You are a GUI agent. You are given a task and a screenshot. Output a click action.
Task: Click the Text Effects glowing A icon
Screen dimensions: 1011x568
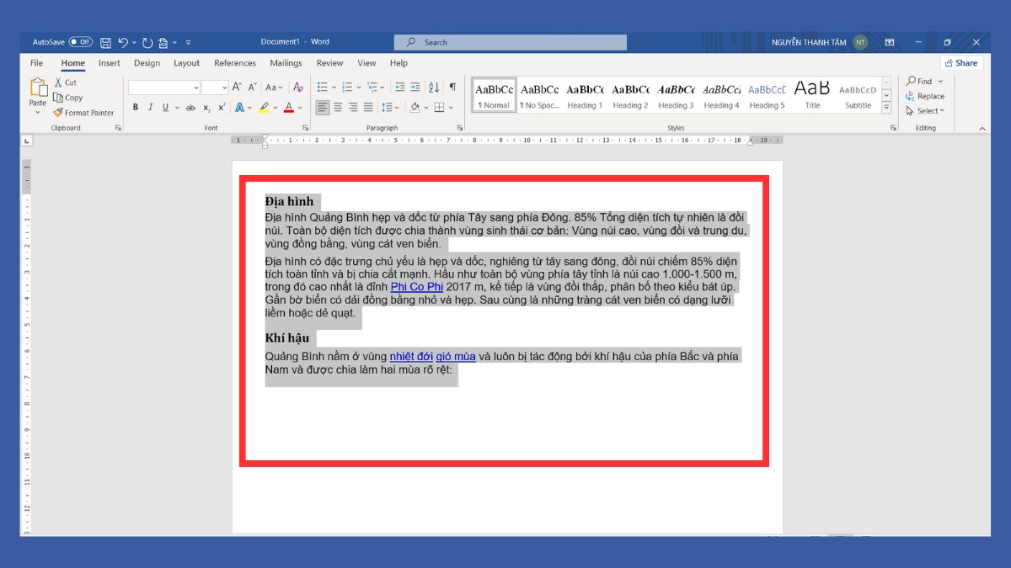pos(239,108)
